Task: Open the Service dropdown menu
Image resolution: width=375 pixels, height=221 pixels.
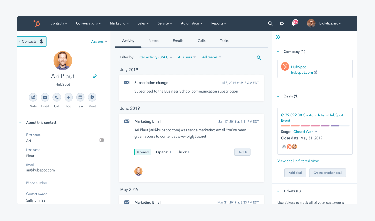Action: (x=165, y=23)
